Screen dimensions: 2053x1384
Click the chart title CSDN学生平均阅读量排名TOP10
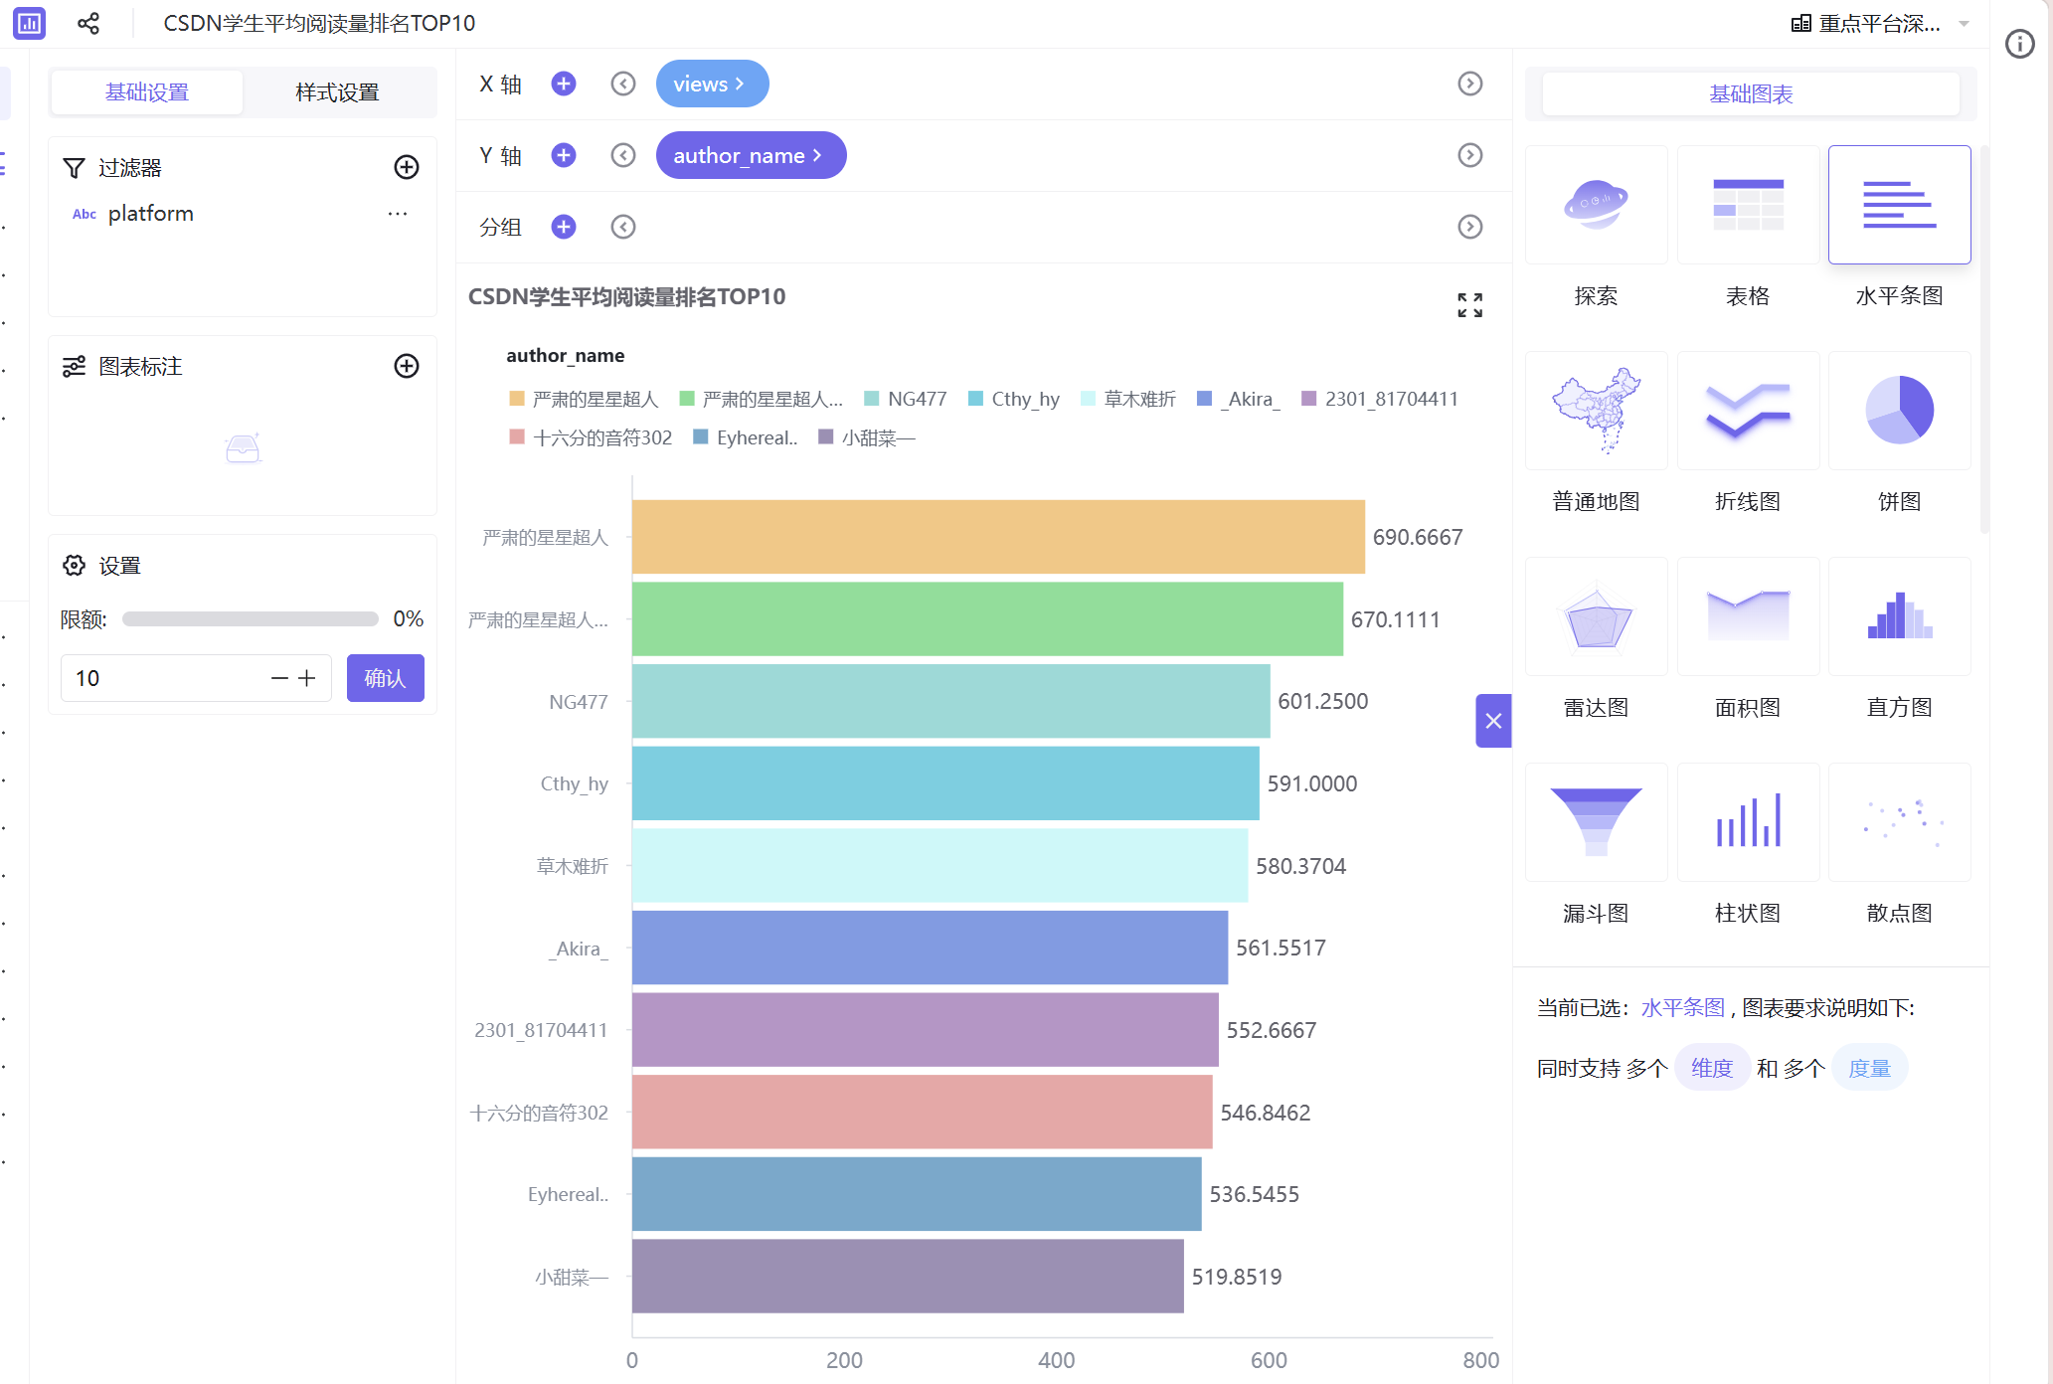(x=626, y=296)
